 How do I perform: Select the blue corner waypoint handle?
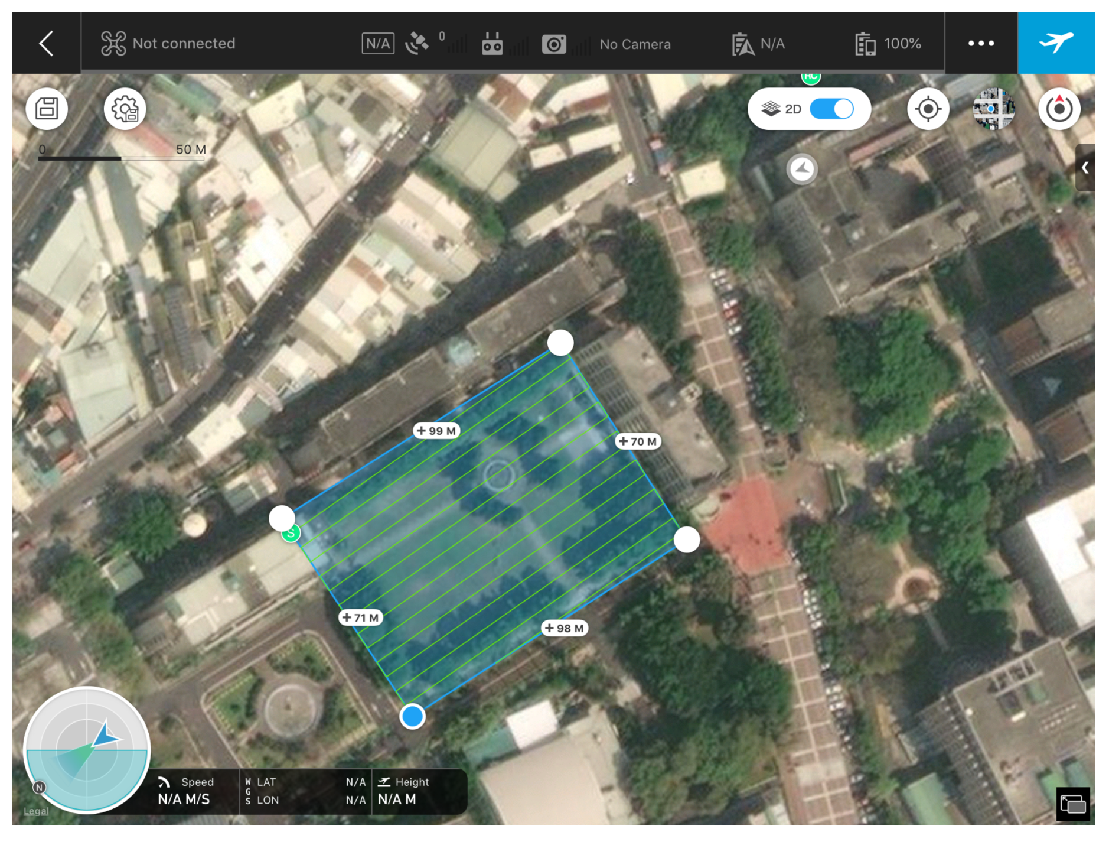point(412,716)
